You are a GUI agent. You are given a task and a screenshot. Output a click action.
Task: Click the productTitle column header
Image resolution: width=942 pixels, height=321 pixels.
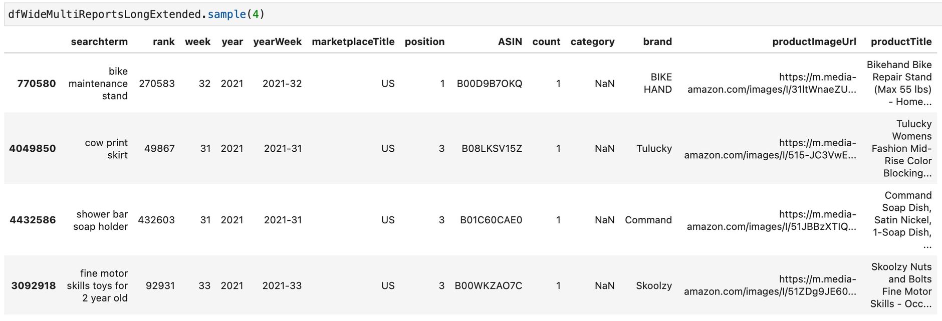(901, 42)
